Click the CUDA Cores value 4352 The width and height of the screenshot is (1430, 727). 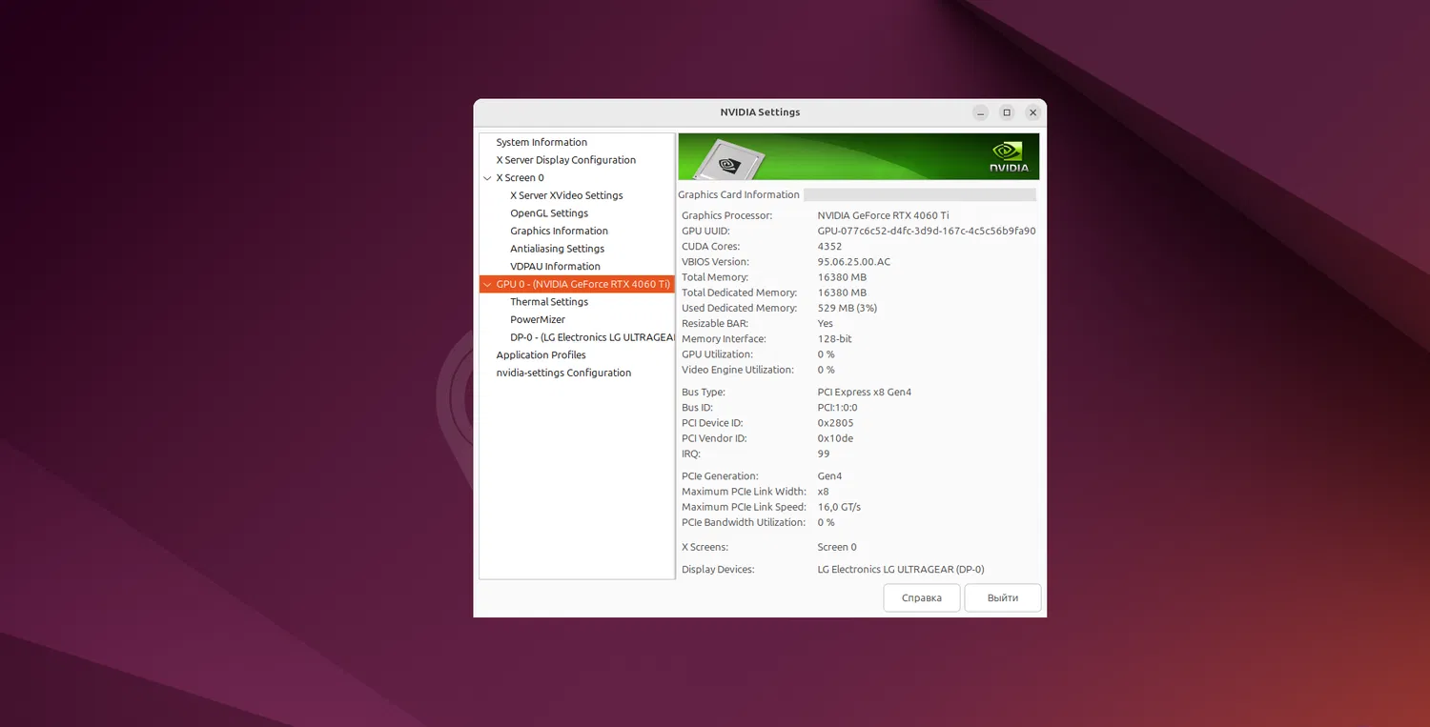(829, 247)
